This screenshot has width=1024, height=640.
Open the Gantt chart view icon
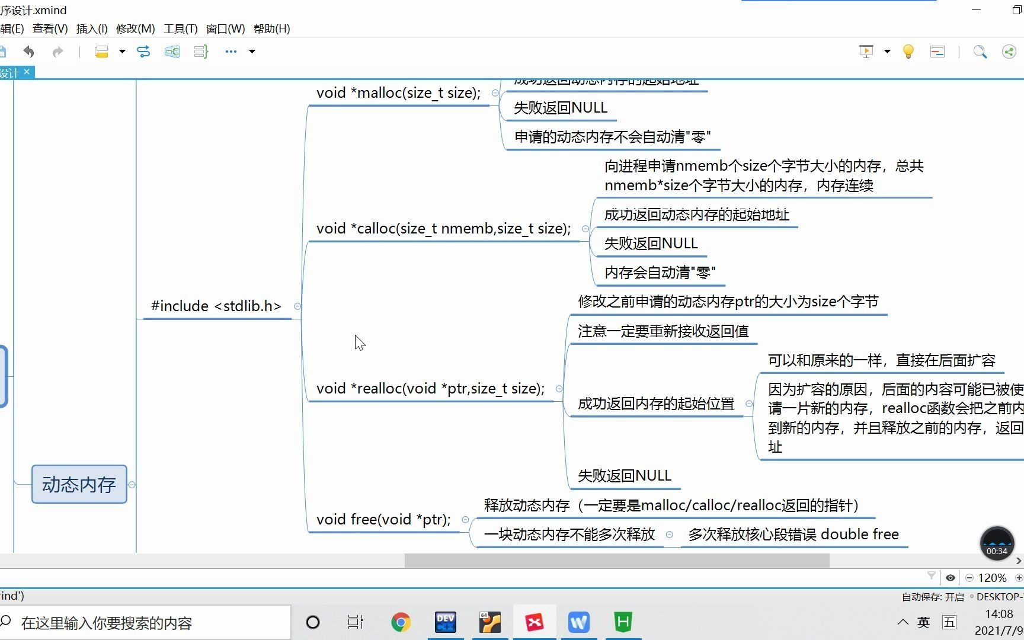pyautogui.click(x=937, y=52)
